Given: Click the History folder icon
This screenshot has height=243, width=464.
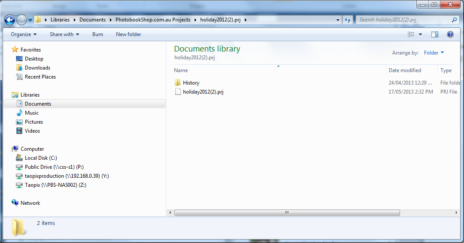Looking at the screenshot, I should (177, 82).
